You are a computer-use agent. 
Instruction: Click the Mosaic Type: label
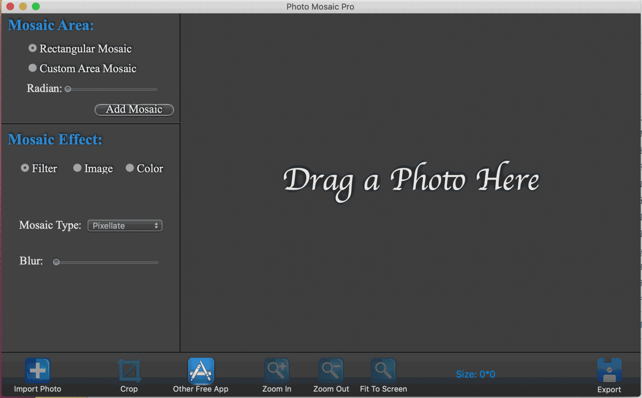click(x=50, y=225)
